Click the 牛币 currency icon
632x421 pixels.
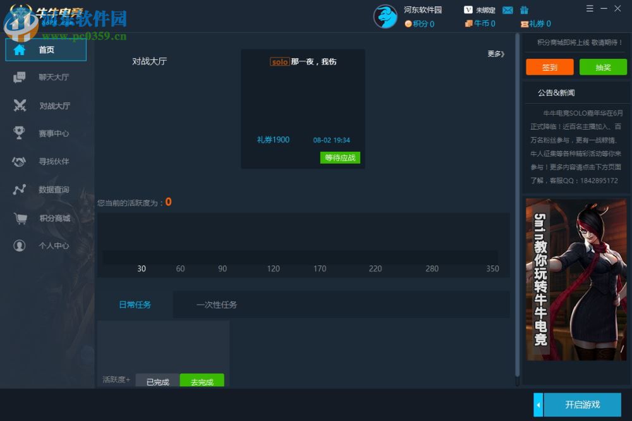pos(469,24)
